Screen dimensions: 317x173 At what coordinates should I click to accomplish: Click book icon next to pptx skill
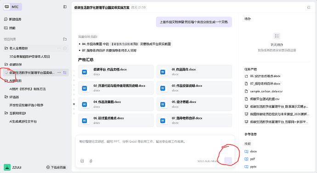pos(246,167)
